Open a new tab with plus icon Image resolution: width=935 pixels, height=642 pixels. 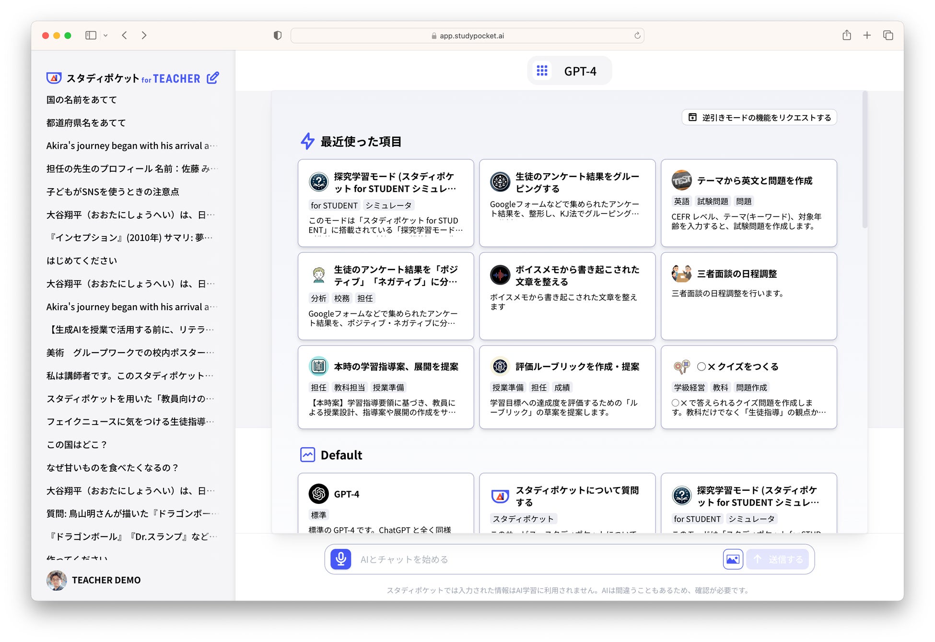coord(867,35)
